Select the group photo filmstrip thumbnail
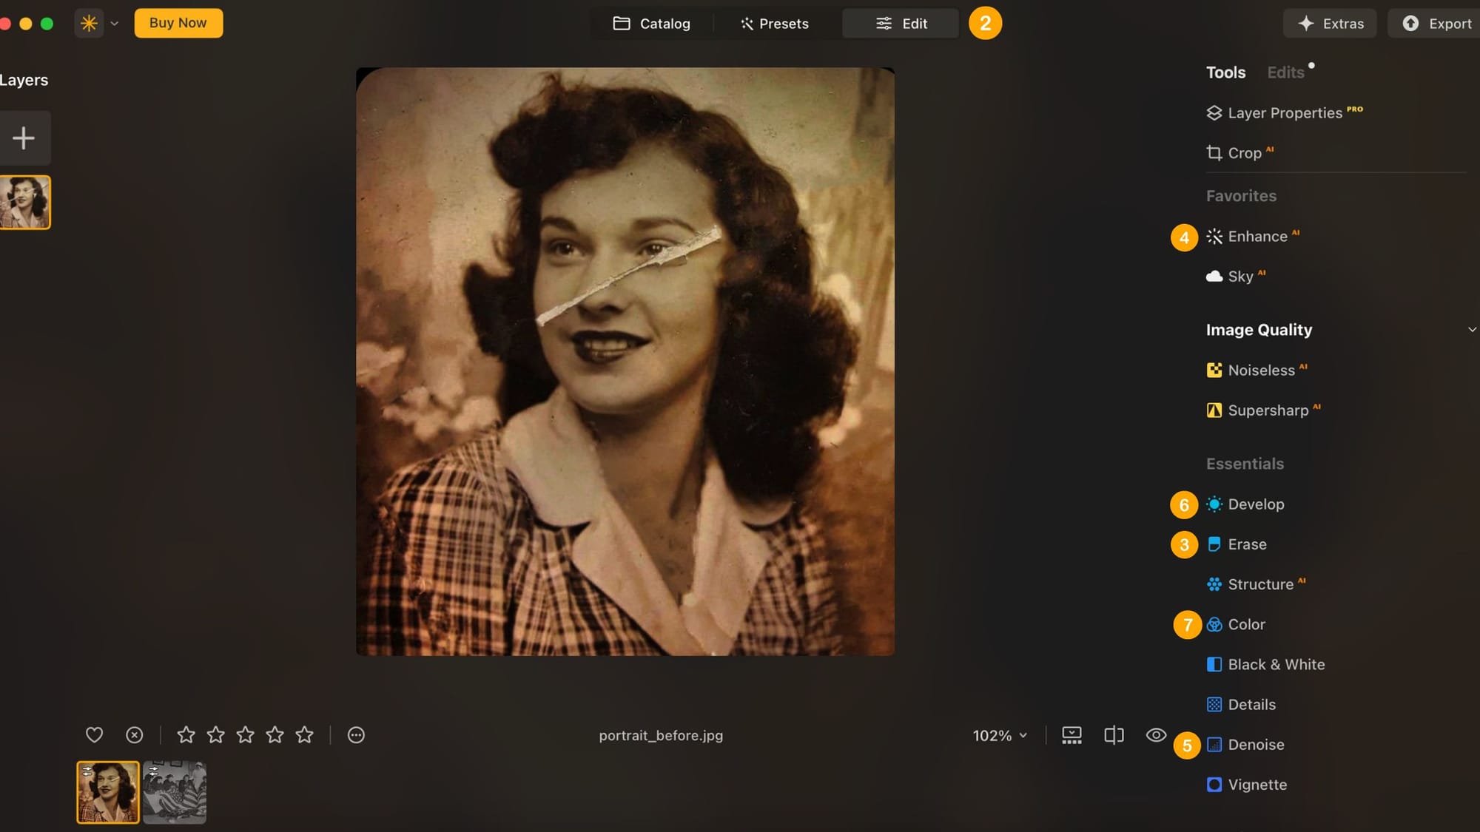The height and width of the screenshot is (832, 1480). (175, 792)
